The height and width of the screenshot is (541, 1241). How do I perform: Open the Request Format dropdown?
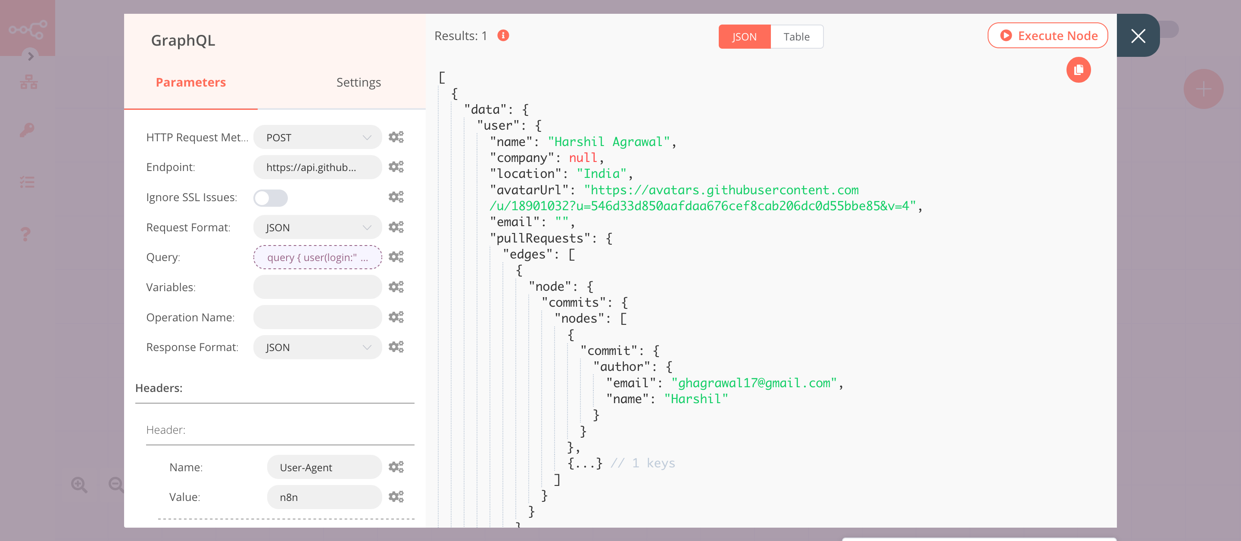click(317, 227)
